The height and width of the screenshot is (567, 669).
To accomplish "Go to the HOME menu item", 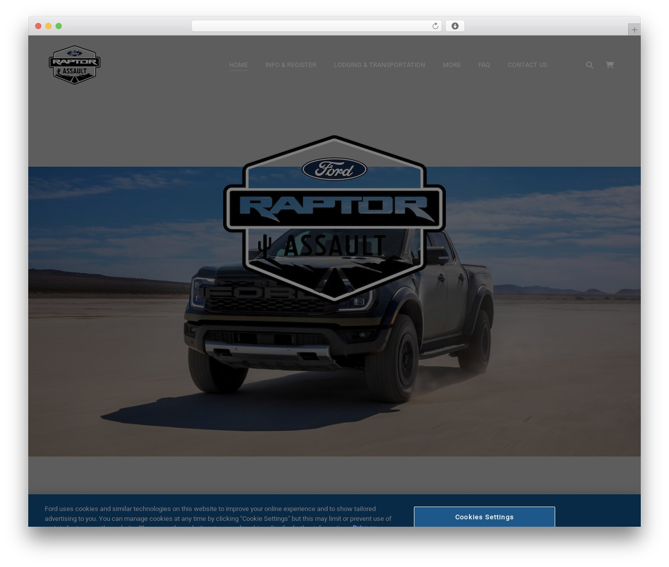I will click(x=238, y=65).
